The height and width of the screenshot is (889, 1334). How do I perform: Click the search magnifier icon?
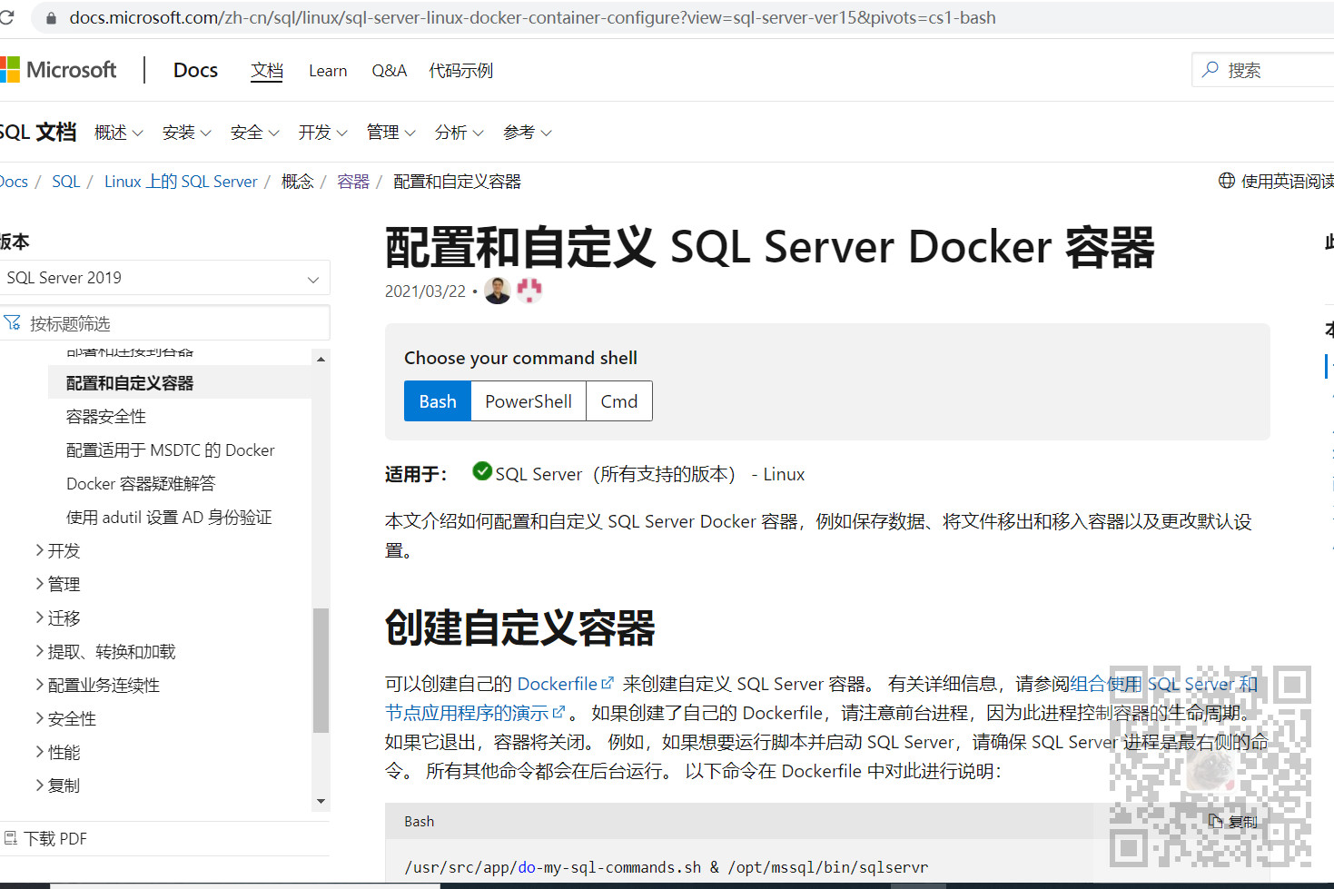point(1210,70)
